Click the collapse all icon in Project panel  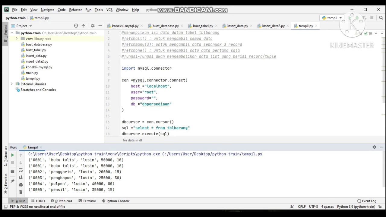(x=84, y=26)
